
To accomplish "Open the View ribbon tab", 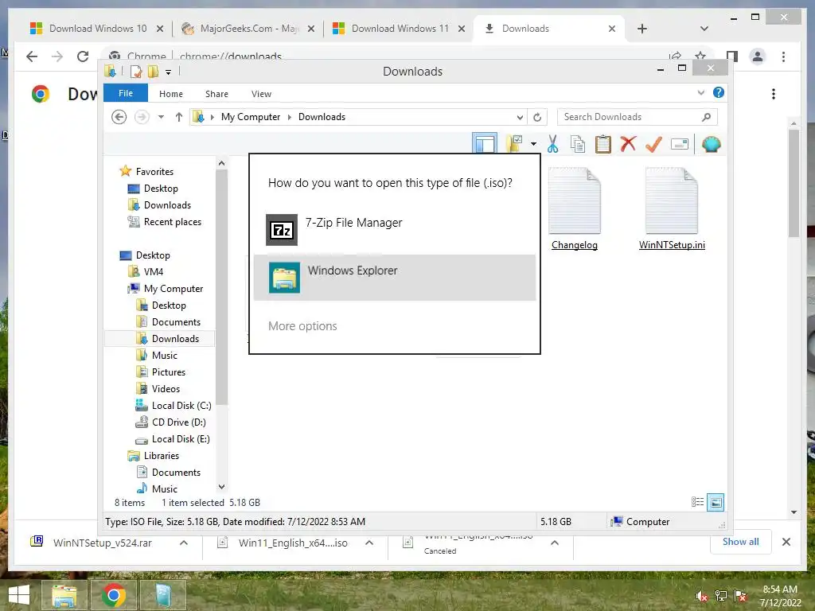I will coord(261,94).
